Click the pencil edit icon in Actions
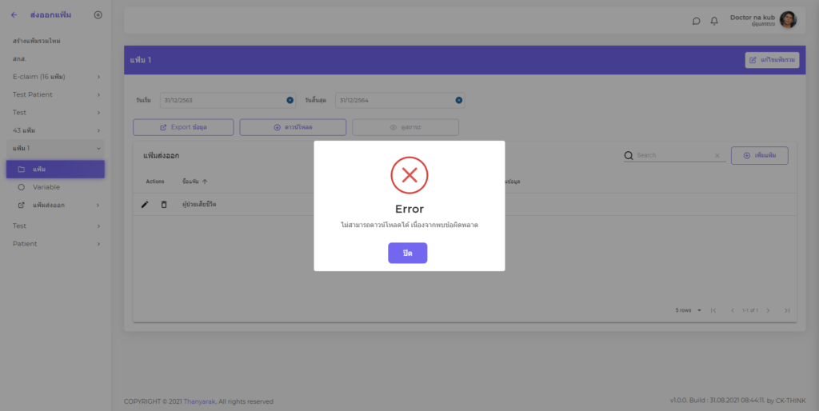Image resolution: width=819 pixels, height=411 pixels. pos(145,205)
